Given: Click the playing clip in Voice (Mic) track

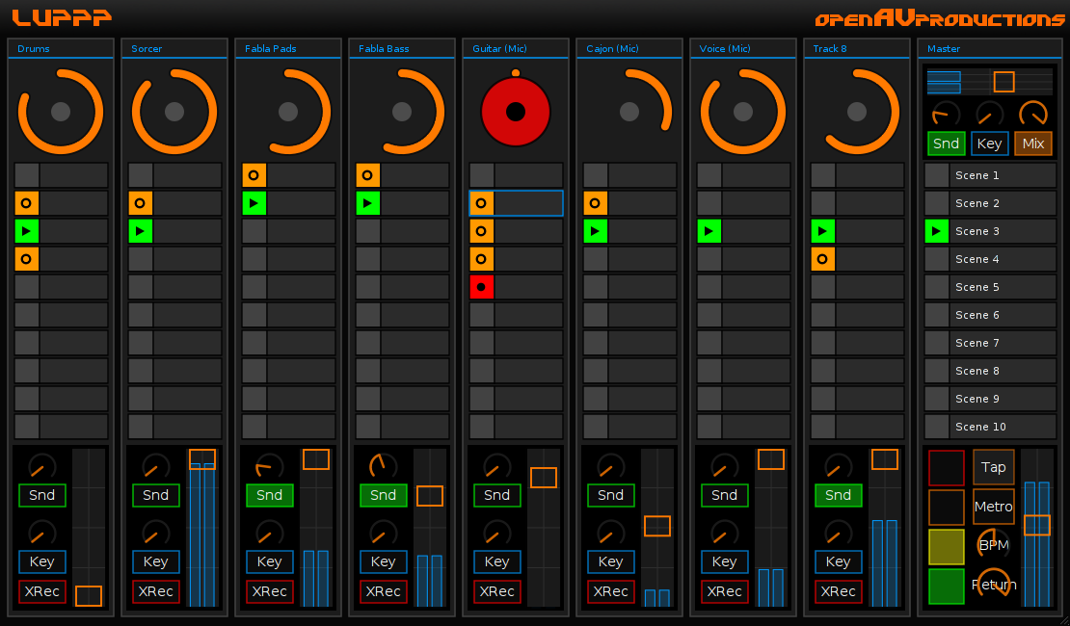Looking at the screenshot, I should 709,231.
